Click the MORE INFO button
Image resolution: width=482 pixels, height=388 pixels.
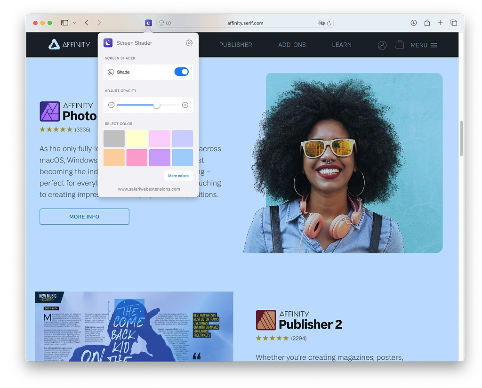tap(84, 217)
